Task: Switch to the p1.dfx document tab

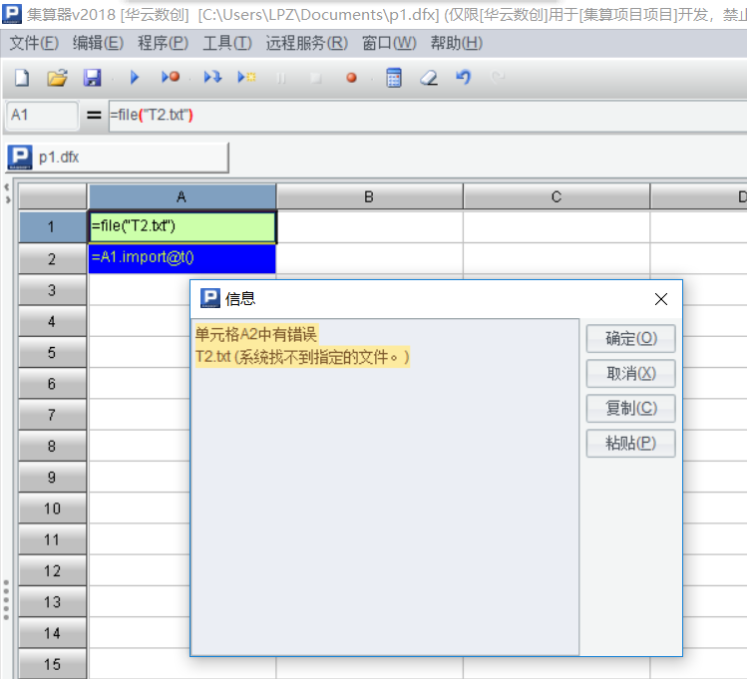Action: tap(118, 158)
